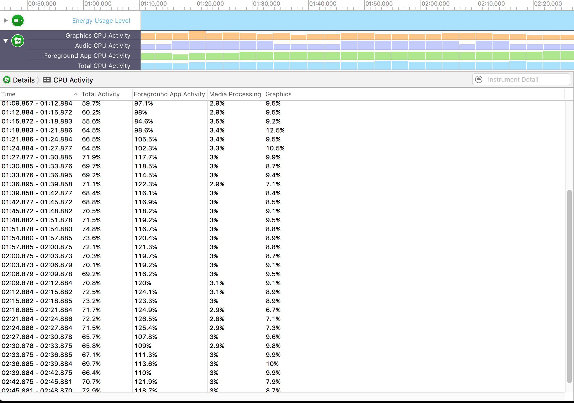
Task: Sort by Total Activity column header
Action: click(100, 94)
